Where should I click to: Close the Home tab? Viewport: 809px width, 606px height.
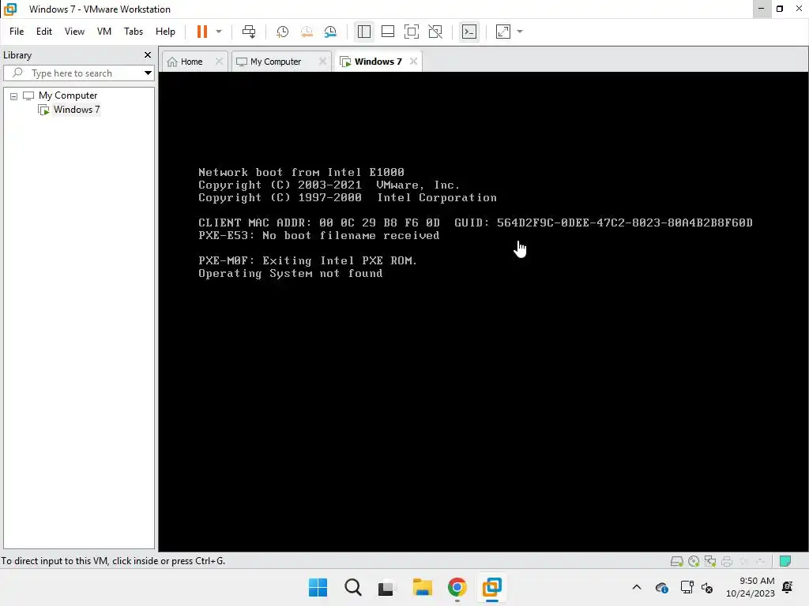219,62
